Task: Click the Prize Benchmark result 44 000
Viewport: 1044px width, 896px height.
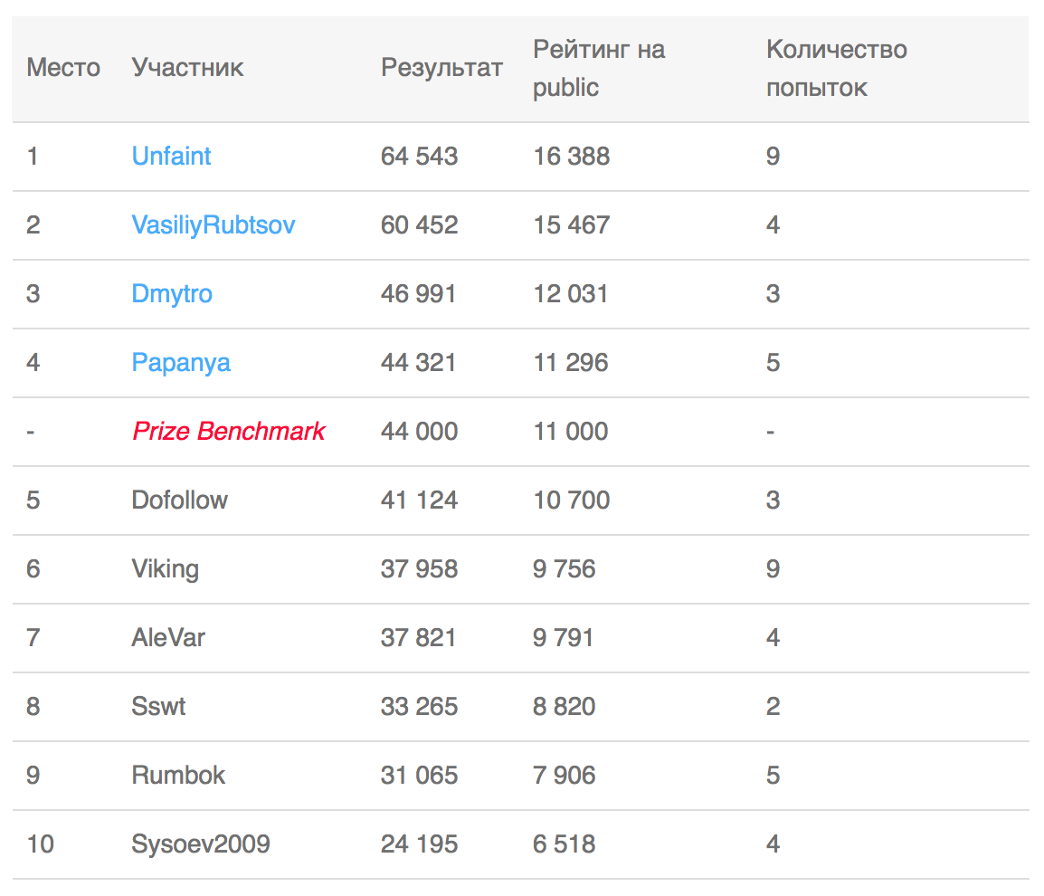Action: pyautogui.click(x=419, y=431)
